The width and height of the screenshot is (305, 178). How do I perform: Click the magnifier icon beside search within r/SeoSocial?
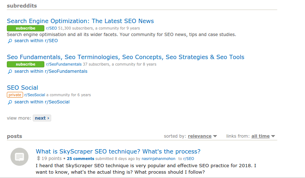tap(10, 102)
